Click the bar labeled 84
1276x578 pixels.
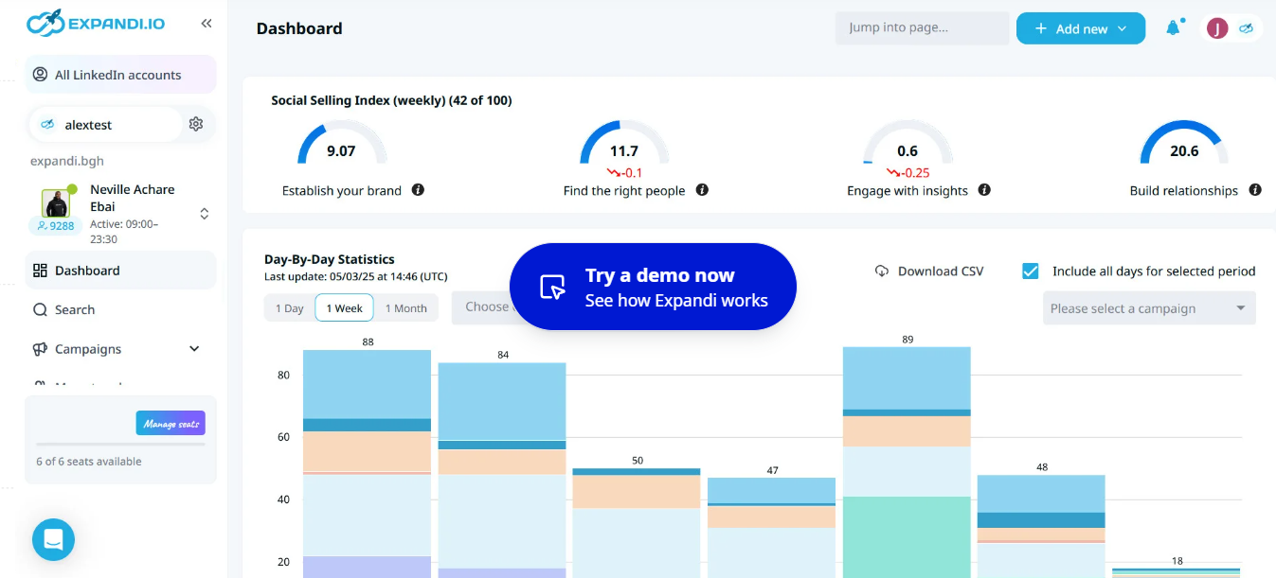(x=502, y=470)
